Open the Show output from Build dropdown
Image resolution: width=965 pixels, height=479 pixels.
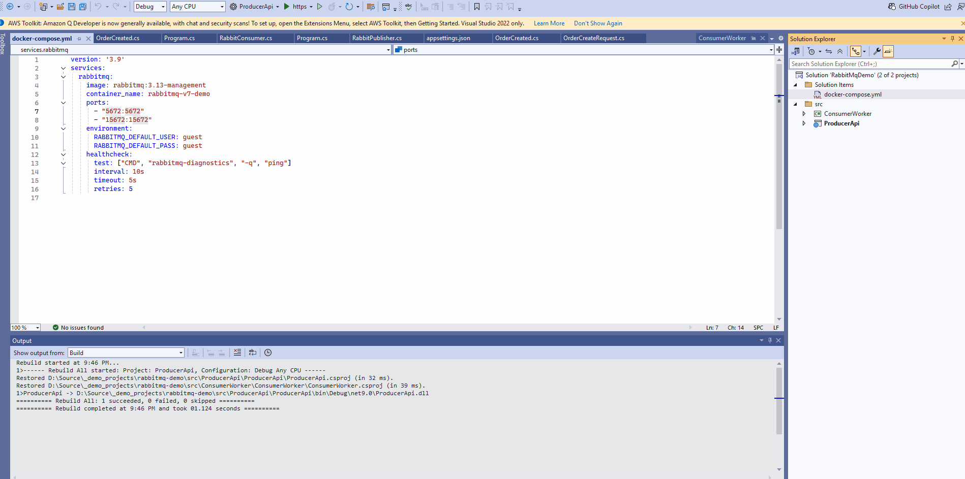126,353
